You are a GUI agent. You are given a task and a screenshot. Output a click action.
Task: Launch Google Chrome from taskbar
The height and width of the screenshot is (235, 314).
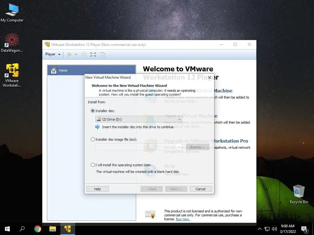tap(37, 229)
